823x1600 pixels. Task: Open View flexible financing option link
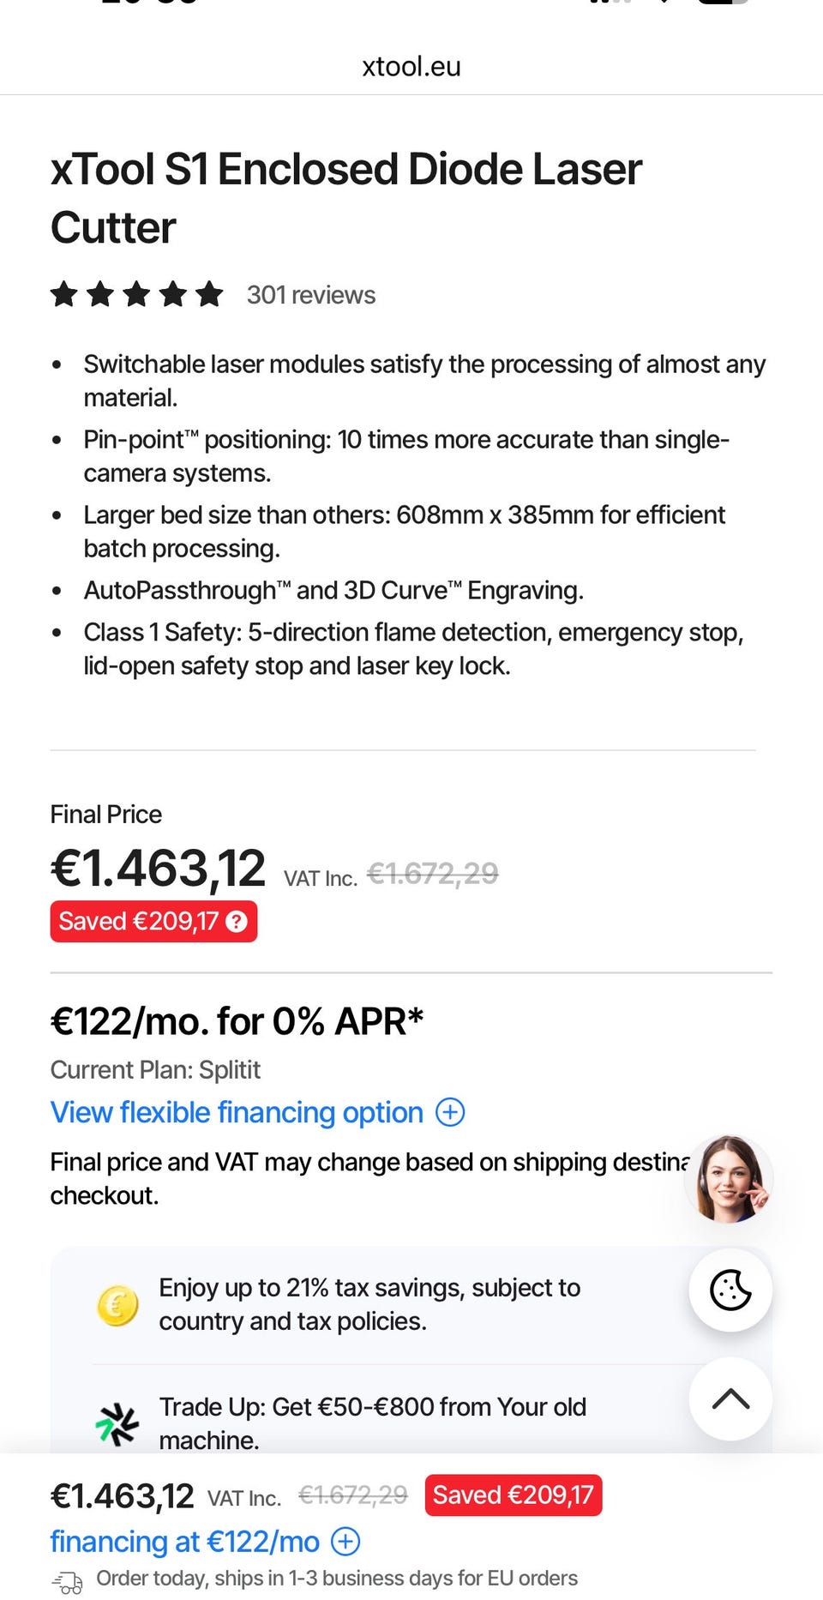click(237, 1112)
